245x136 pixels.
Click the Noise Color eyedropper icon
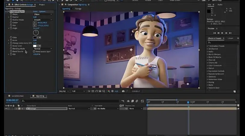pyautogui.click(x=39, y=46)
